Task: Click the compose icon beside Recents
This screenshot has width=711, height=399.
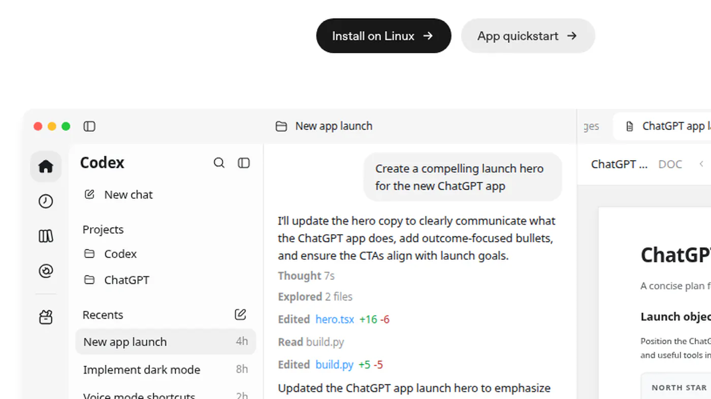Action: pyautogui.click(x=240, y=314)
